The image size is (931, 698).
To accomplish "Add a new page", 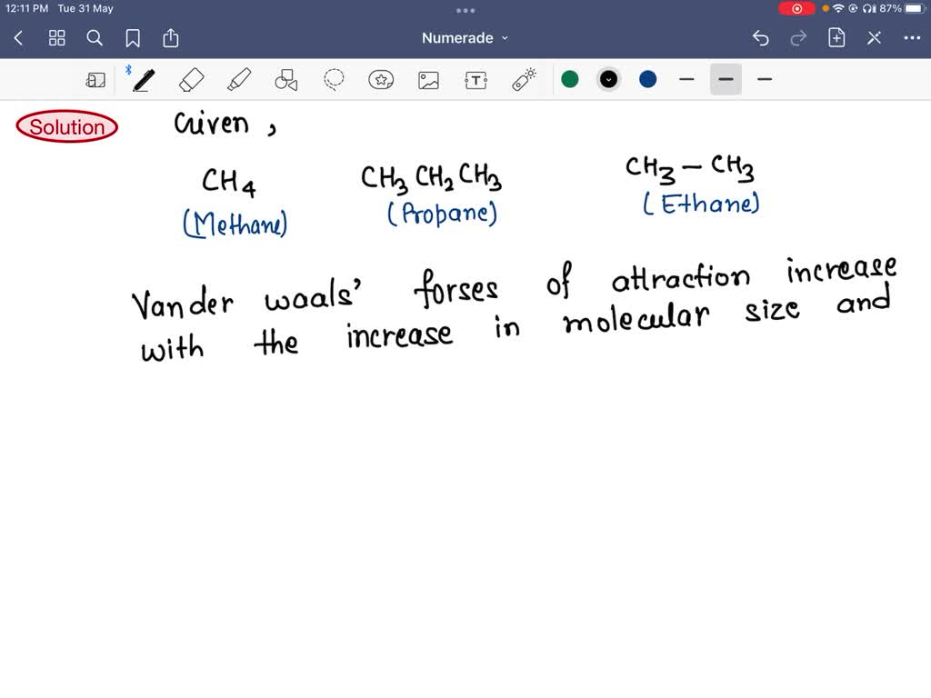I will tap(836, 37).
